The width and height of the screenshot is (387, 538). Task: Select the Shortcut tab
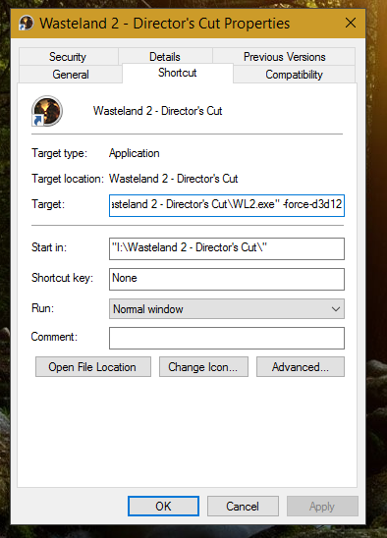point(178,73)
